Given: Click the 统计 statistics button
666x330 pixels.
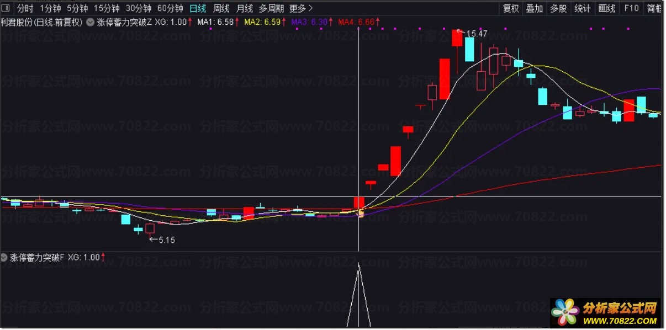Looking at the screenshot, I should pyautogui.click(x=582, y=8).
